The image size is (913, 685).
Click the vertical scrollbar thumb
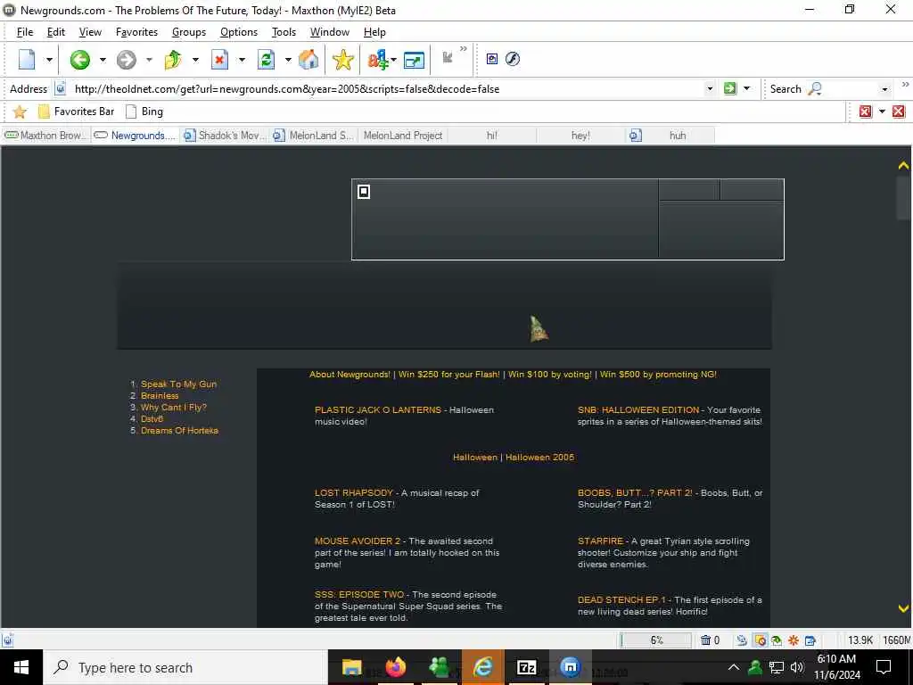tap(903, 198)
